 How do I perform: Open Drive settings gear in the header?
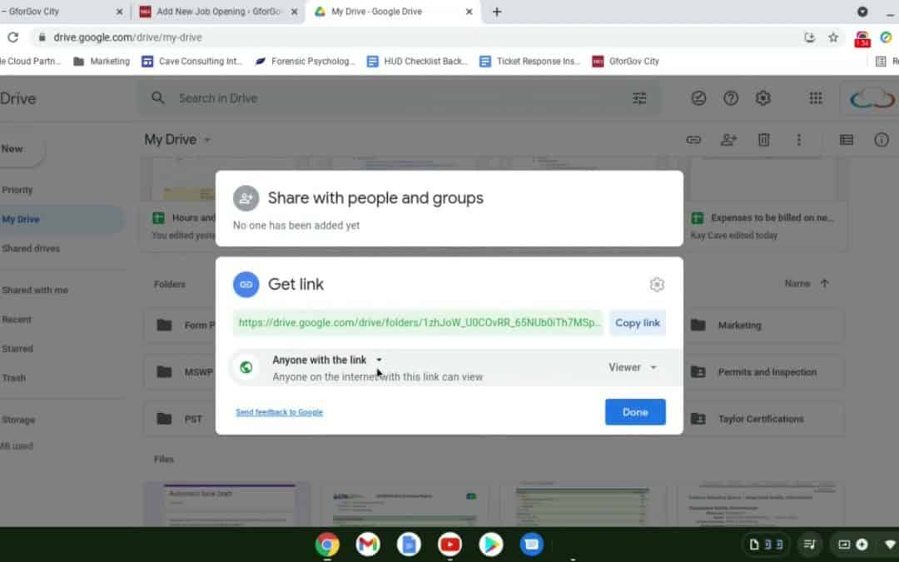762,98
